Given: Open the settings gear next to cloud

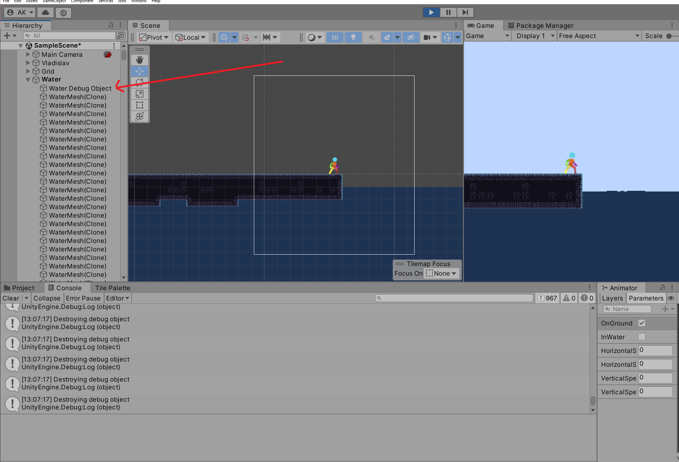Looking at the screenshot, I should click(x=63, y=13).
